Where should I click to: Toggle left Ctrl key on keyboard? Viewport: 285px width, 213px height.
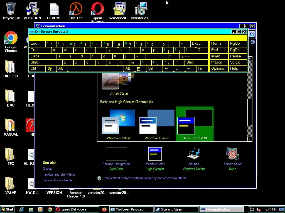click(37, 69)
